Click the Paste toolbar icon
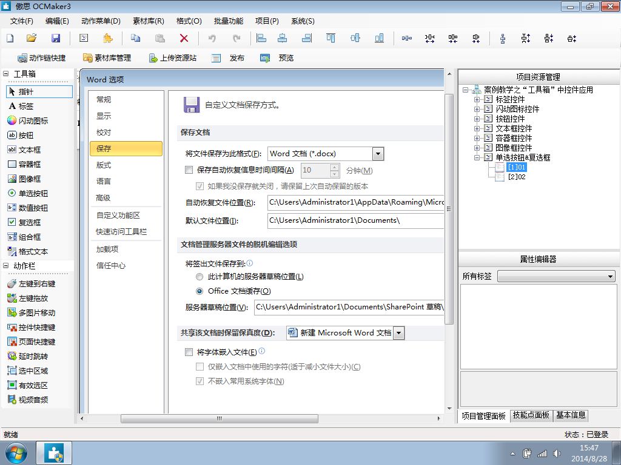This screenshot has width=621, height=465. pyautogui.click(x=160, y=38)
